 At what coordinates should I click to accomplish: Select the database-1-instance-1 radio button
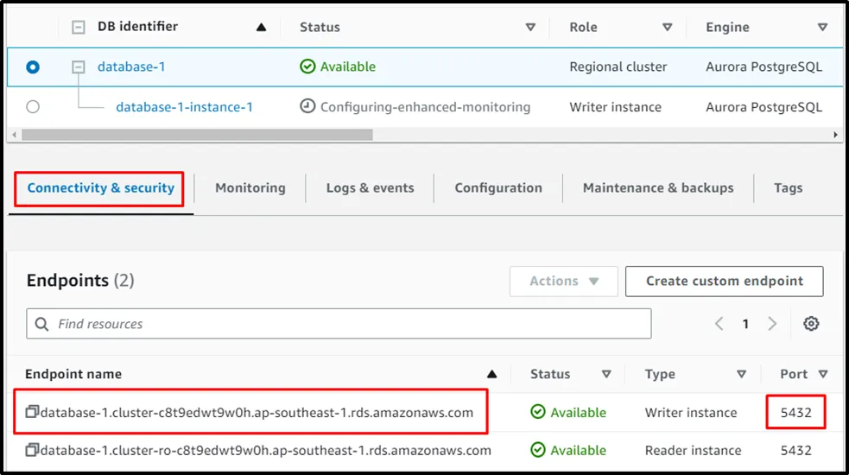(33, 107)
